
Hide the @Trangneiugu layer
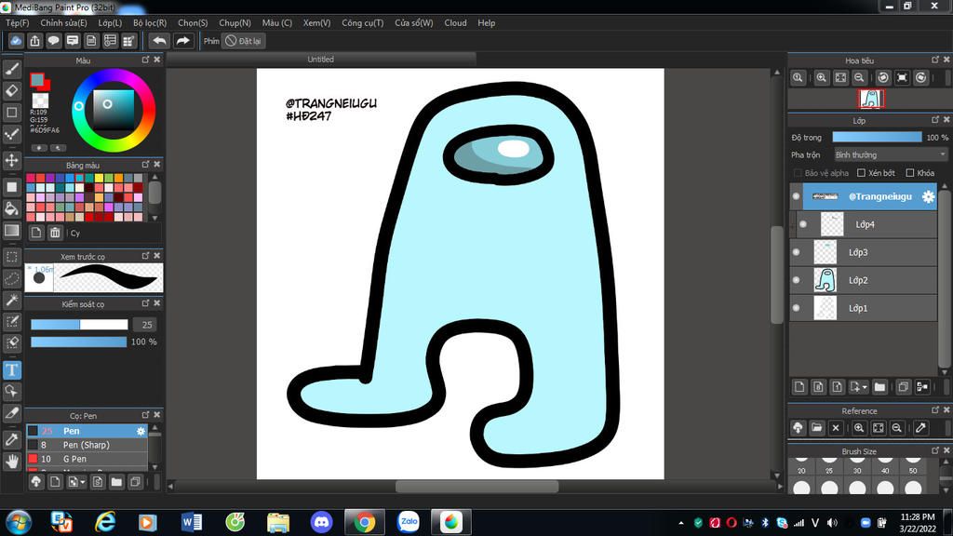coord(797,196)
